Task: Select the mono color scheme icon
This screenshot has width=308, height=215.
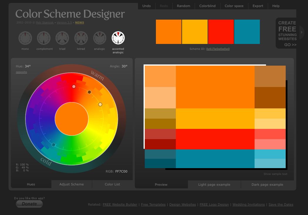Action: (x=25, y=38)
